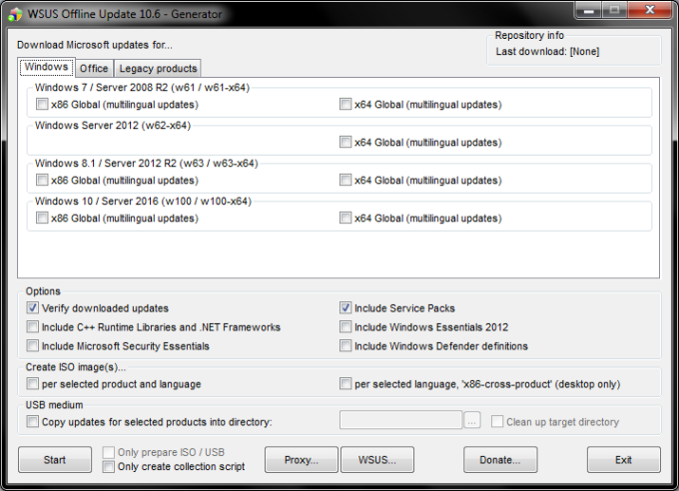Click the browse (...) button for USB directory

click(x=472, y=420)
